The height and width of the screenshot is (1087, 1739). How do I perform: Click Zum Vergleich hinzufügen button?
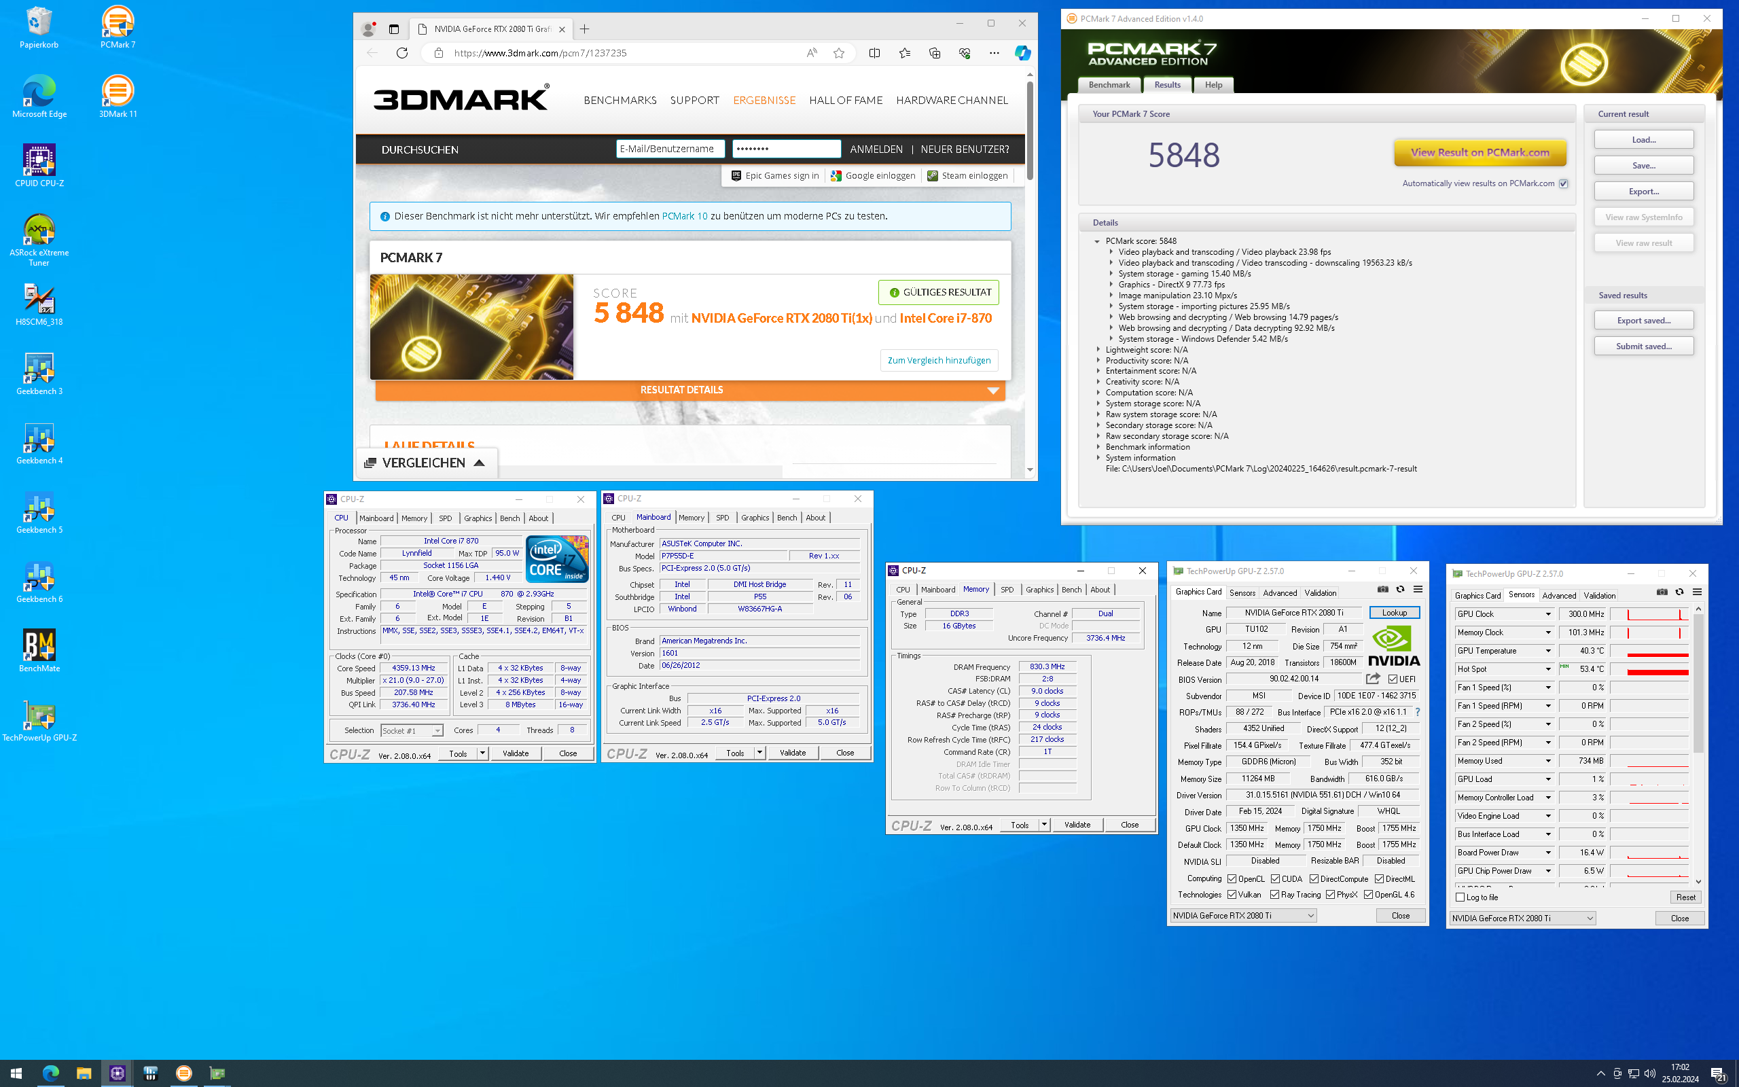(939, 361)
